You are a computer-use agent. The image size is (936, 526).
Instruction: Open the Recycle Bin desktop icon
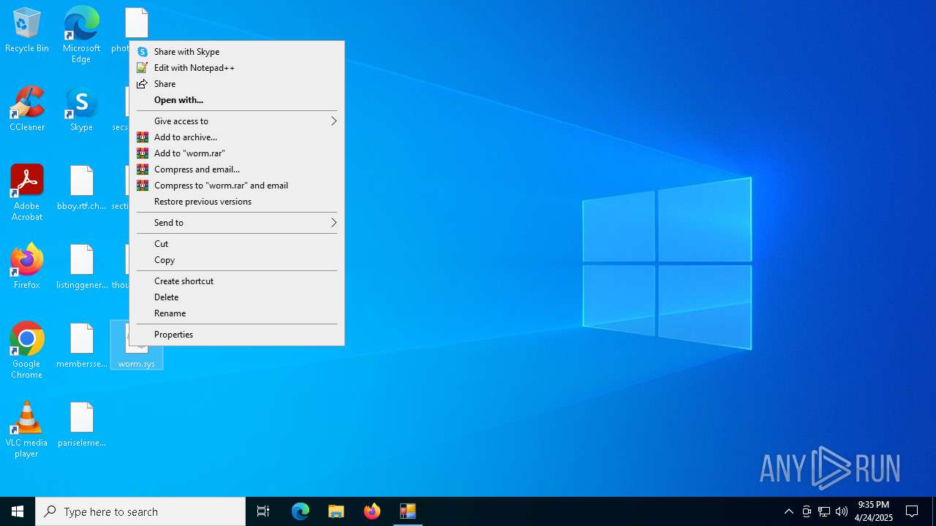coord(27,31)
